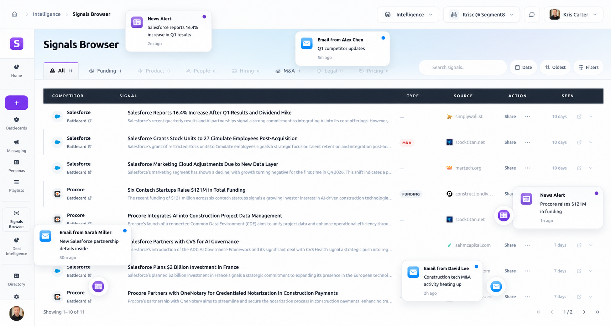Open more options for simplywall.st row
This screenshot has height=326, width=611.
pos(527,117)
